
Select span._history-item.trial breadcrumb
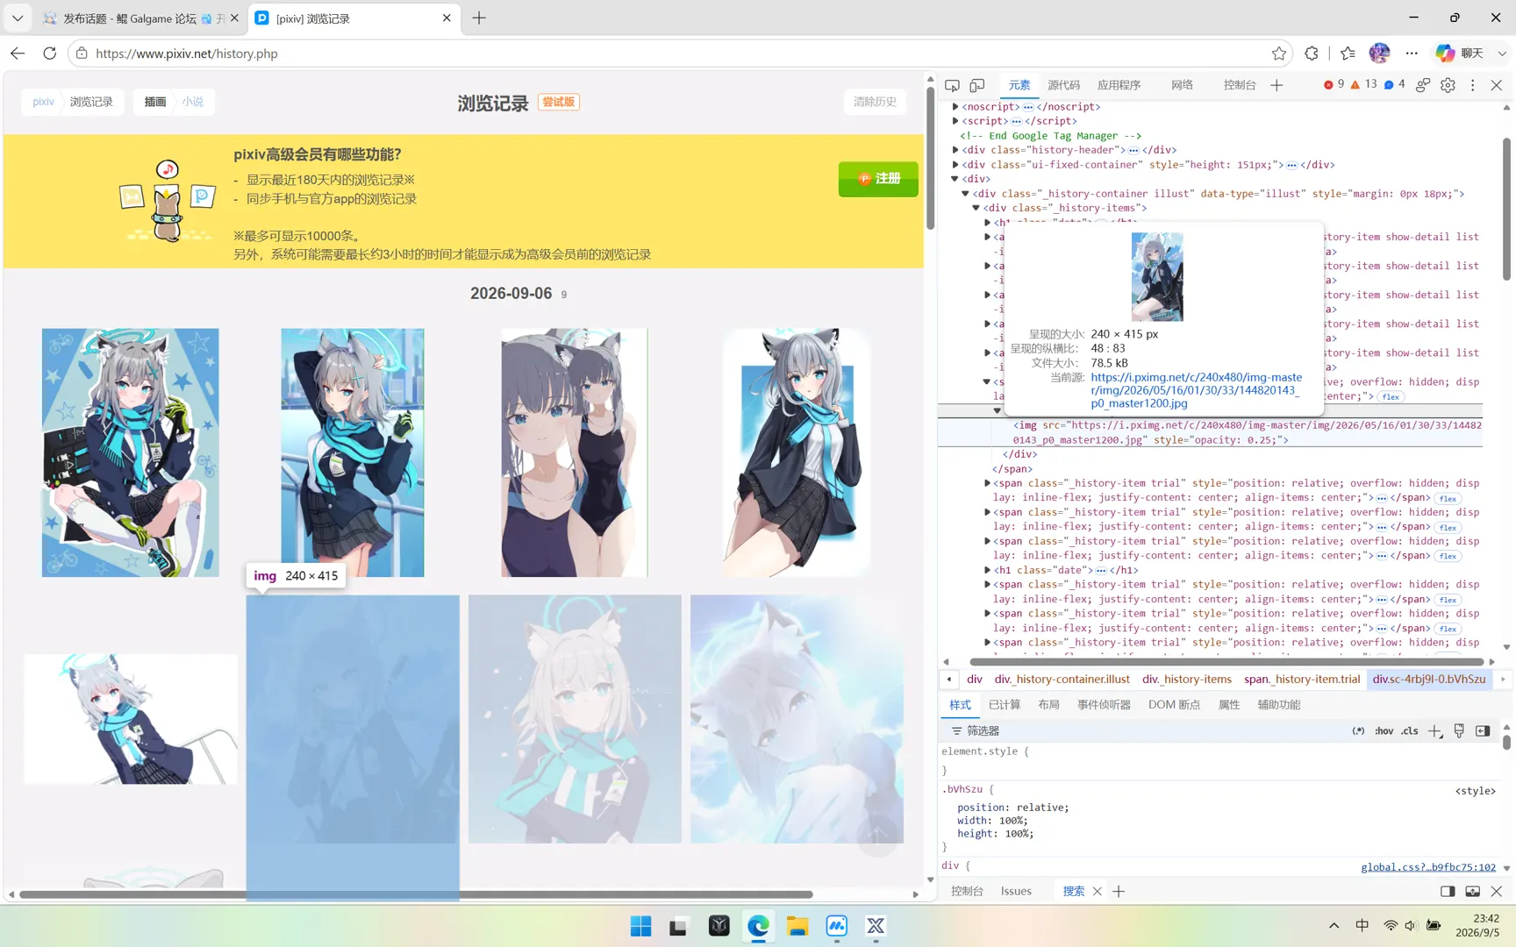pyautogui.click(x=1302, y=679)
